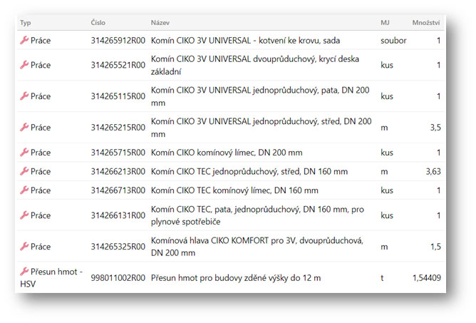476x323 pixels.
Task: Click name 'CIKO TEC komínový límec, DN 160 mm'
Action: 247,190
